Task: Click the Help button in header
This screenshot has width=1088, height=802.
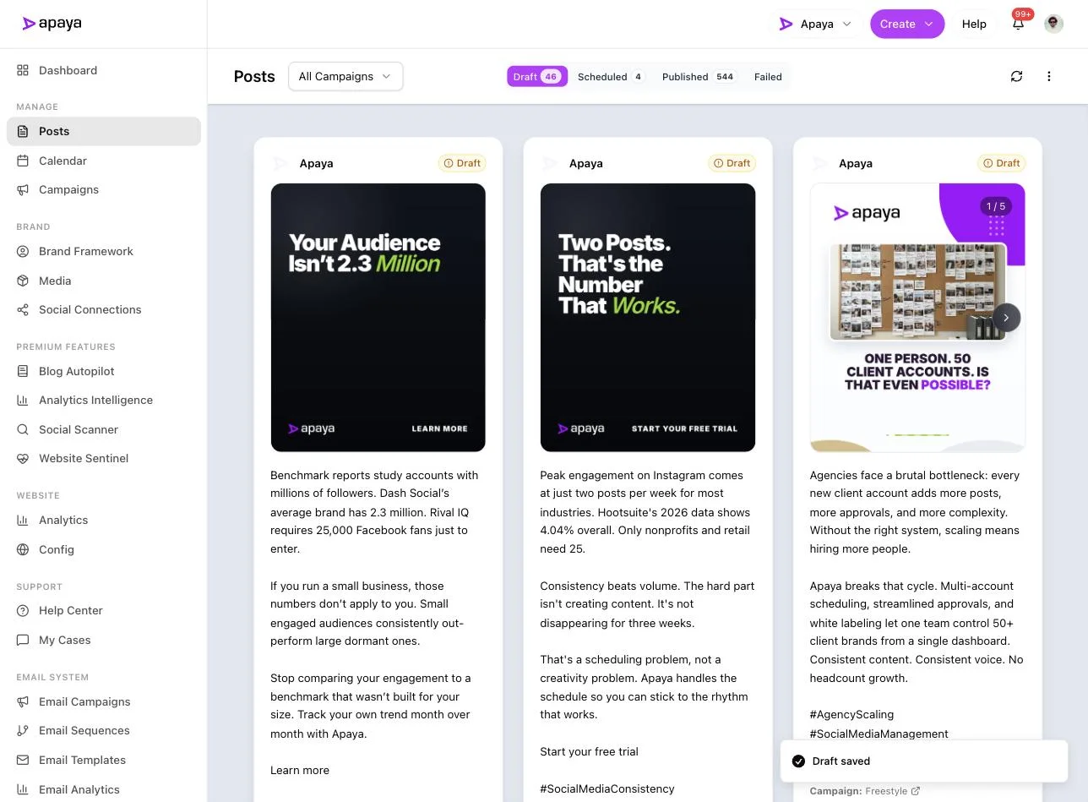Action: 974,24
